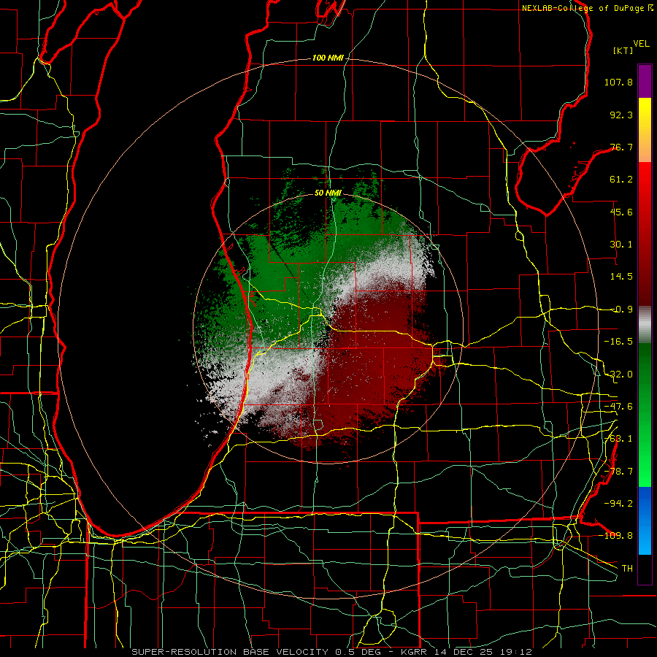Click the -94.2 legend value
The height and width of the screenshot is (657, 657).
pyautogui.click(x=618, y=504)
